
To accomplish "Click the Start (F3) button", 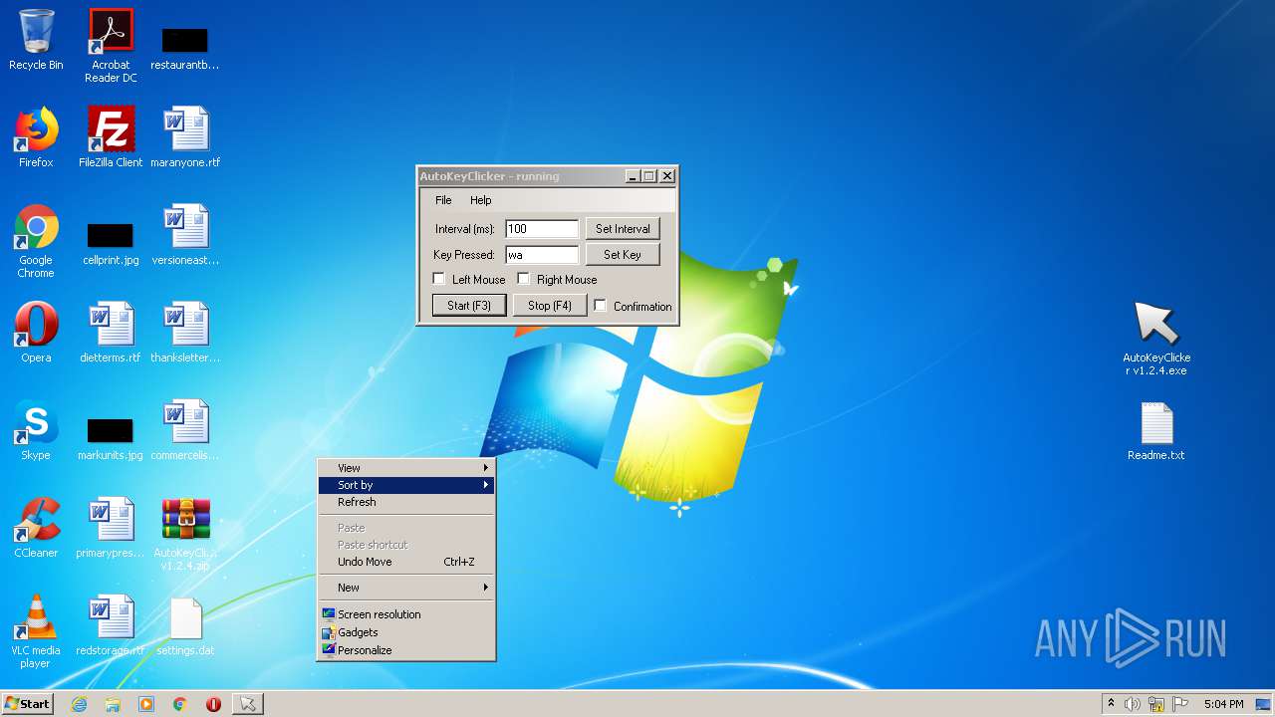I will pos(469,306).
